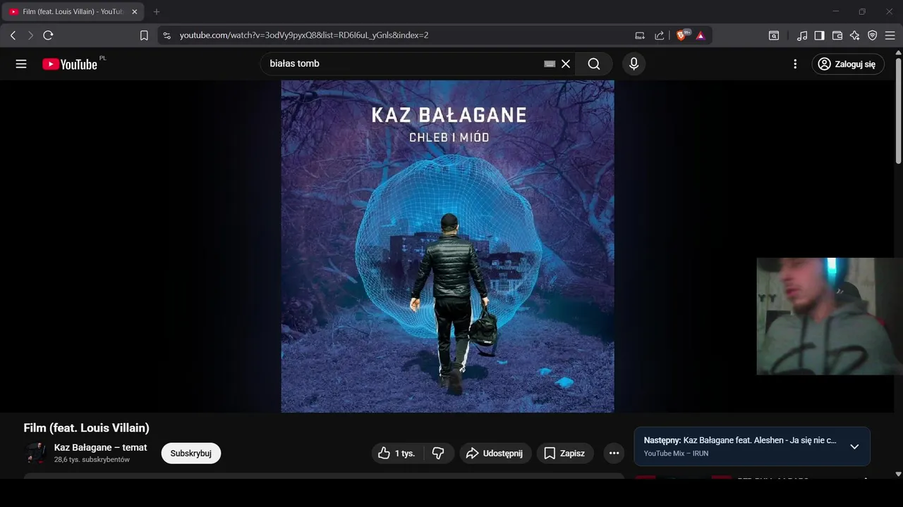The width and height of the screenshot is (903, 507).
Task: Go forward in browser history
Action: 30,35
